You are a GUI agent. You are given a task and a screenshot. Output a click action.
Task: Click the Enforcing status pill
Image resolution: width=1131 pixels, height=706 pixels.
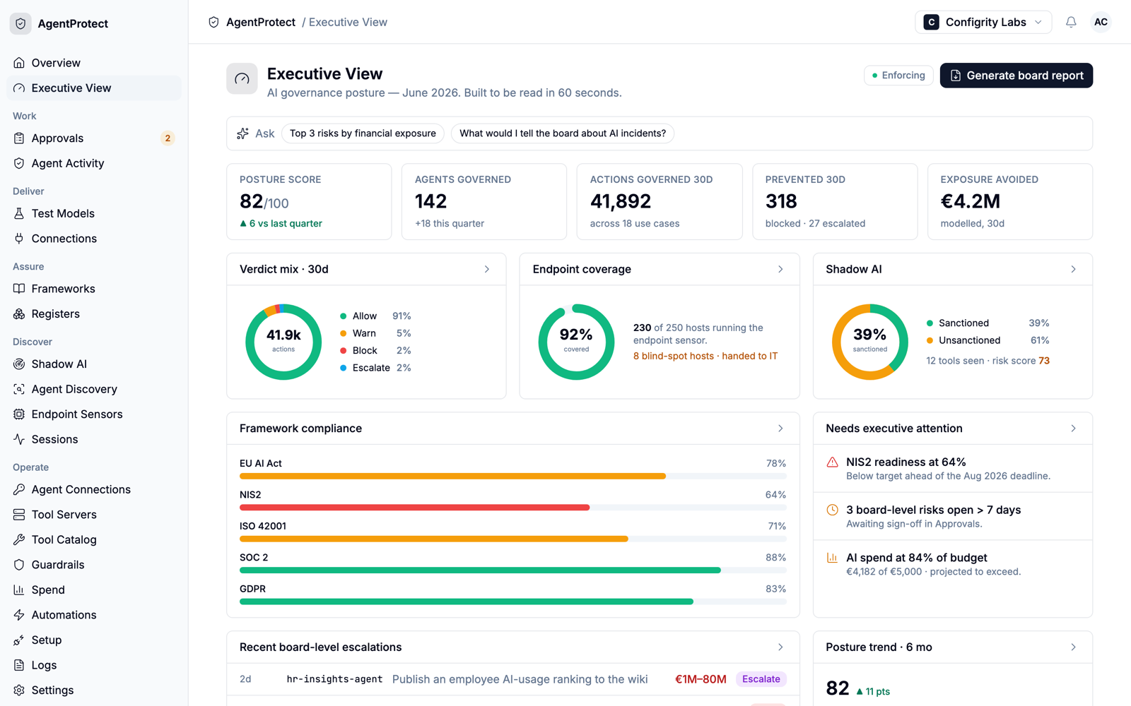[x=898, y=76]
